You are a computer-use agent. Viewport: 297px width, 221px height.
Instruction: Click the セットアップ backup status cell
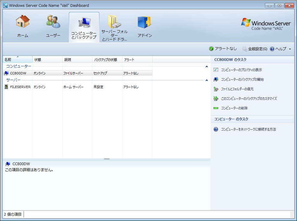100,73
